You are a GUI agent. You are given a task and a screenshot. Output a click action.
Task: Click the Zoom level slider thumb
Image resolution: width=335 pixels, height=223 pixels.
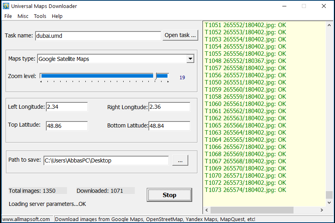click(156, 76)
